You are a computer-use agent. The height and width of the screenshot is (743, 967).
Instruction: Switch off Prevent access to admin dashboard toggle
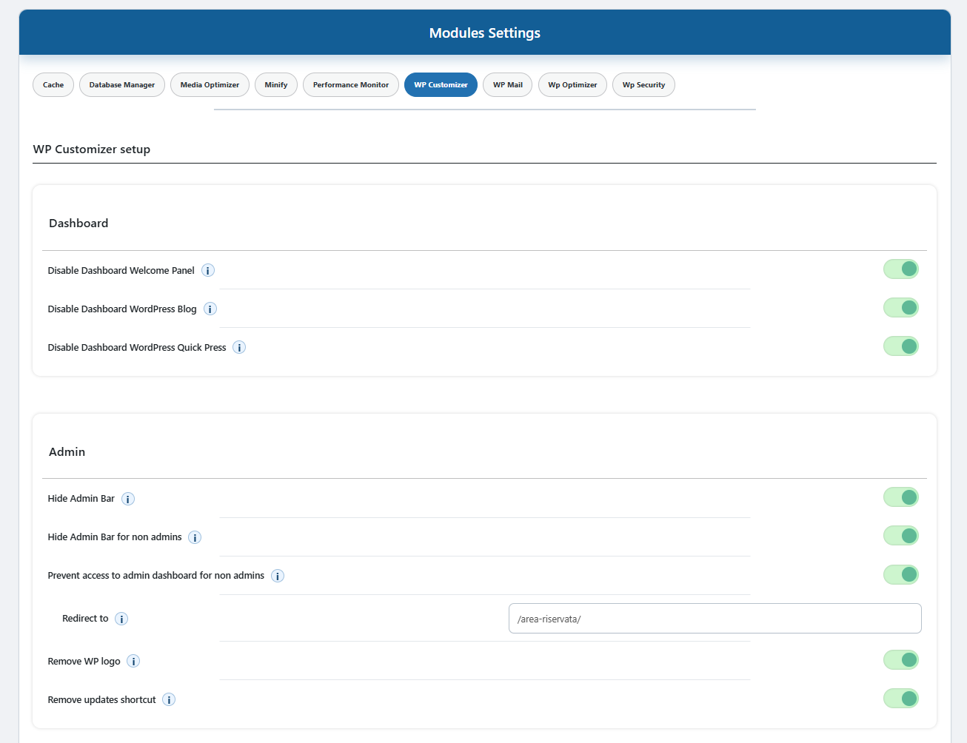click(900, 574)
